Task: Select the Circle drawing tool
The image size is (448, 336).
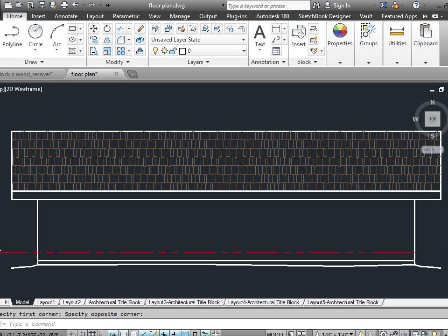Action: [x=35, y=36]
